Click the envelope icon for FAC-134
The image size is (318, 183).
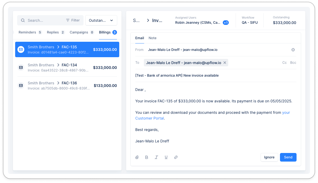click(x=21, y=67)
